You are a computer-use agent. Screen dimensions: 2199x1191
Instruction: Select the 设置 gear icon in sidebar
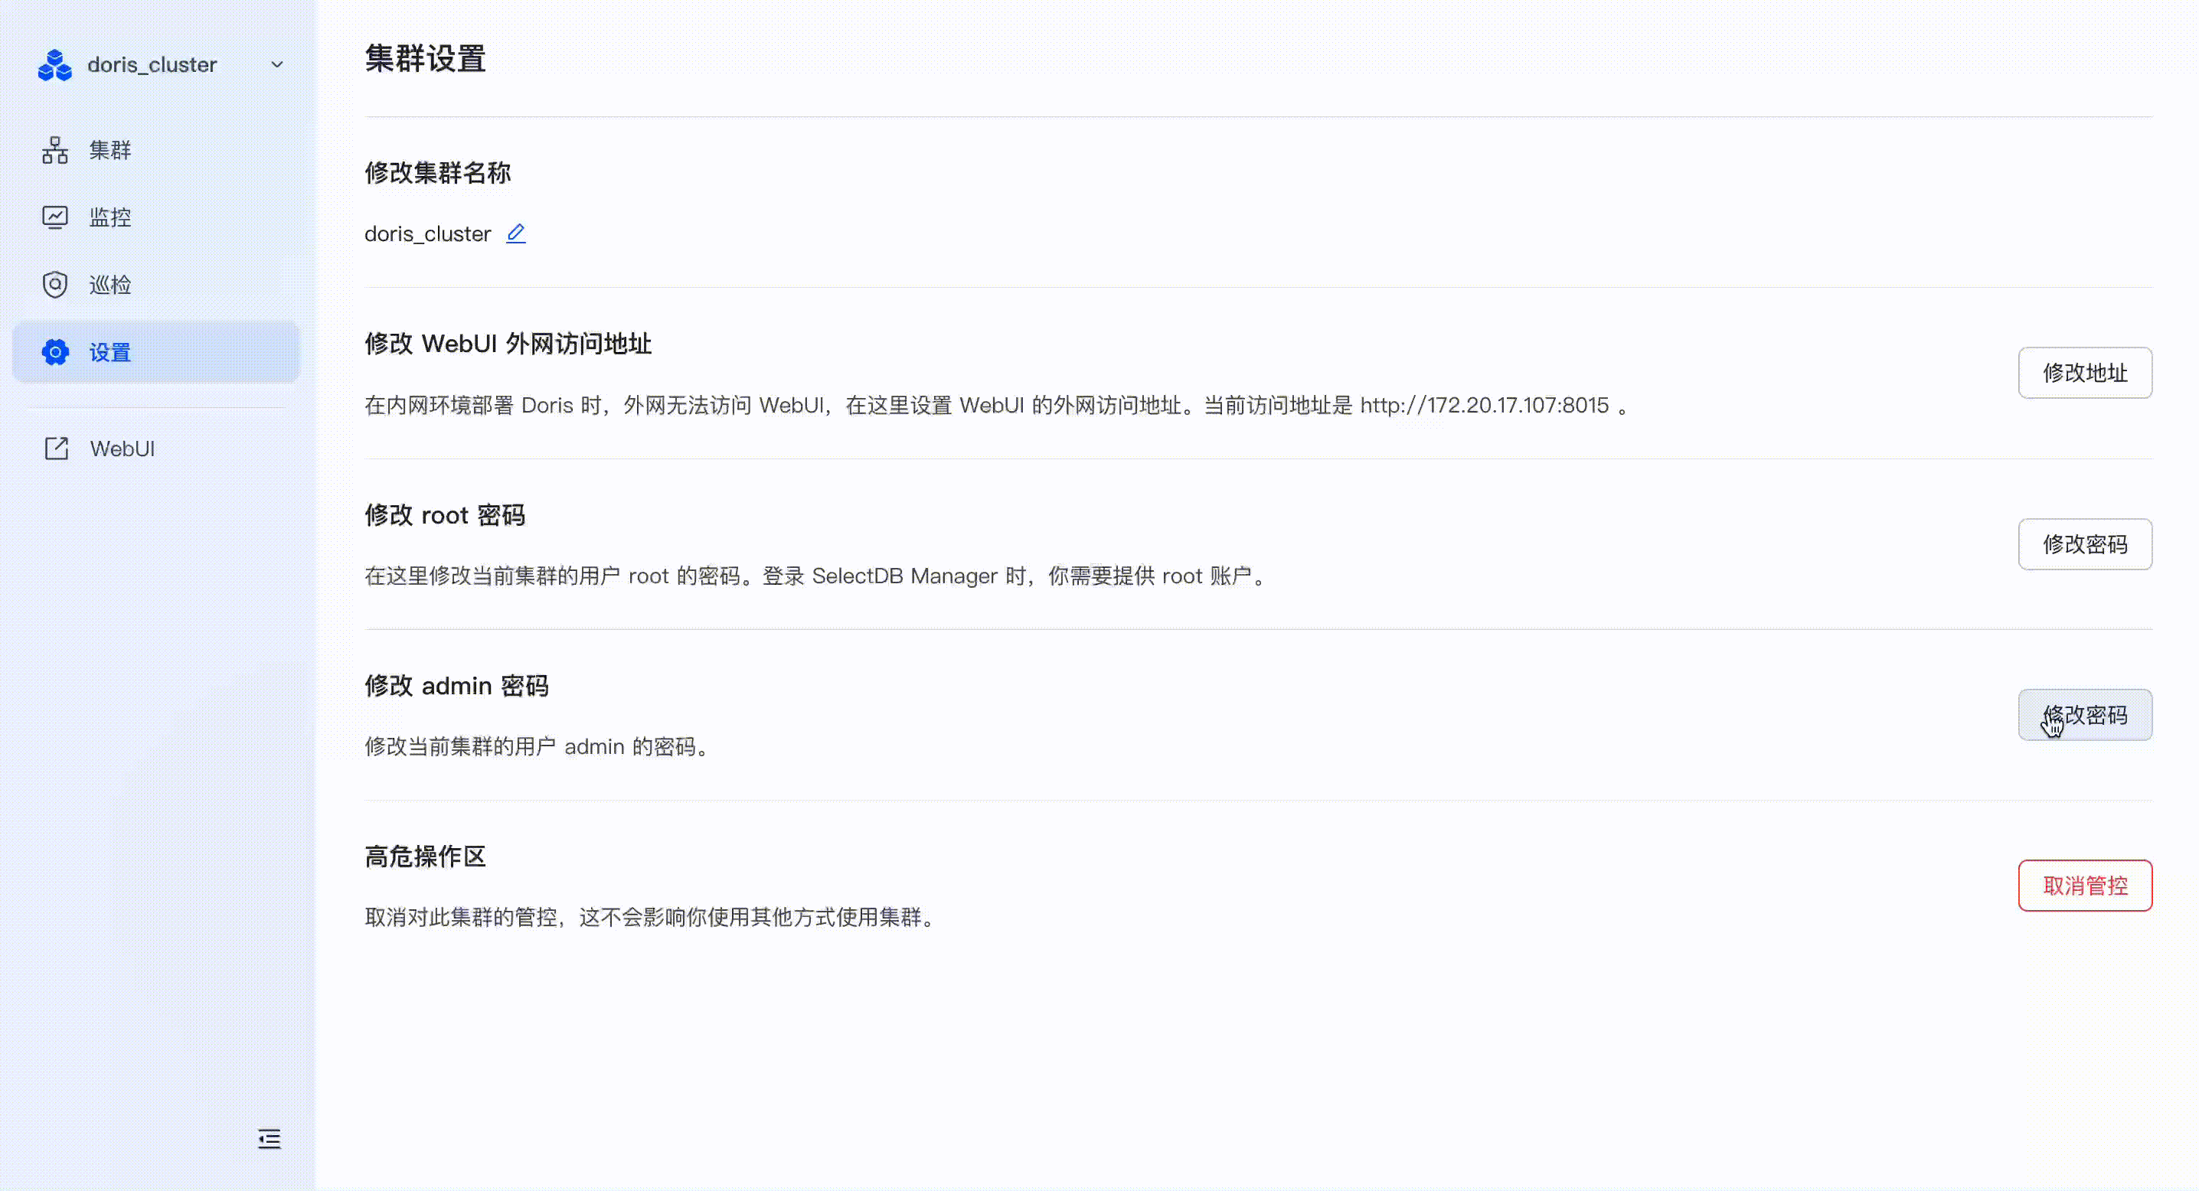point(54,351)
